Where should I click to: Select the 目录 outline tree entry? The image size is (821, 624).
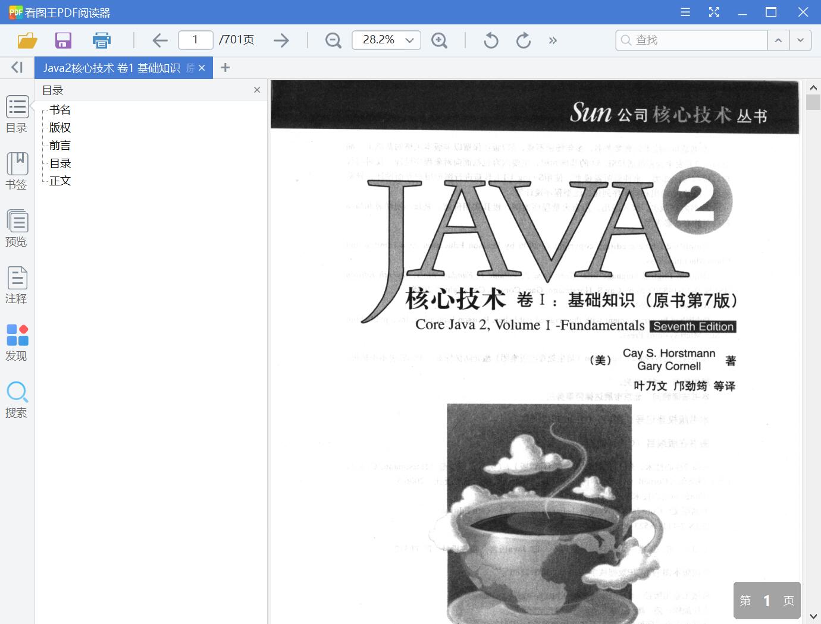click(60, 163)
